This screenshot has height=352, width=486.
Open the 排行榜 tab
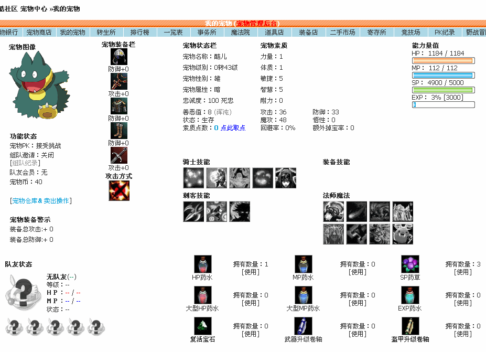pyautogui.click(x=140, y=32)
